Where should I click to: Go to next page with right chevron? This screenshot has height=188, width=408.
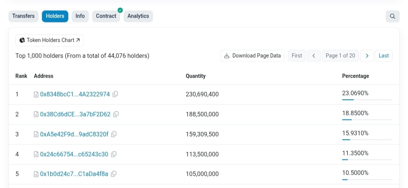coord(367,55)
